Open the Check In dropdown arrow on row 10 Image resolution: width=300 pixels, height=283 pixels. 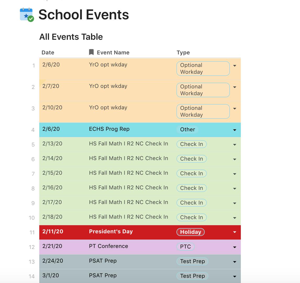pyautogui.click(x=235, y=218)
